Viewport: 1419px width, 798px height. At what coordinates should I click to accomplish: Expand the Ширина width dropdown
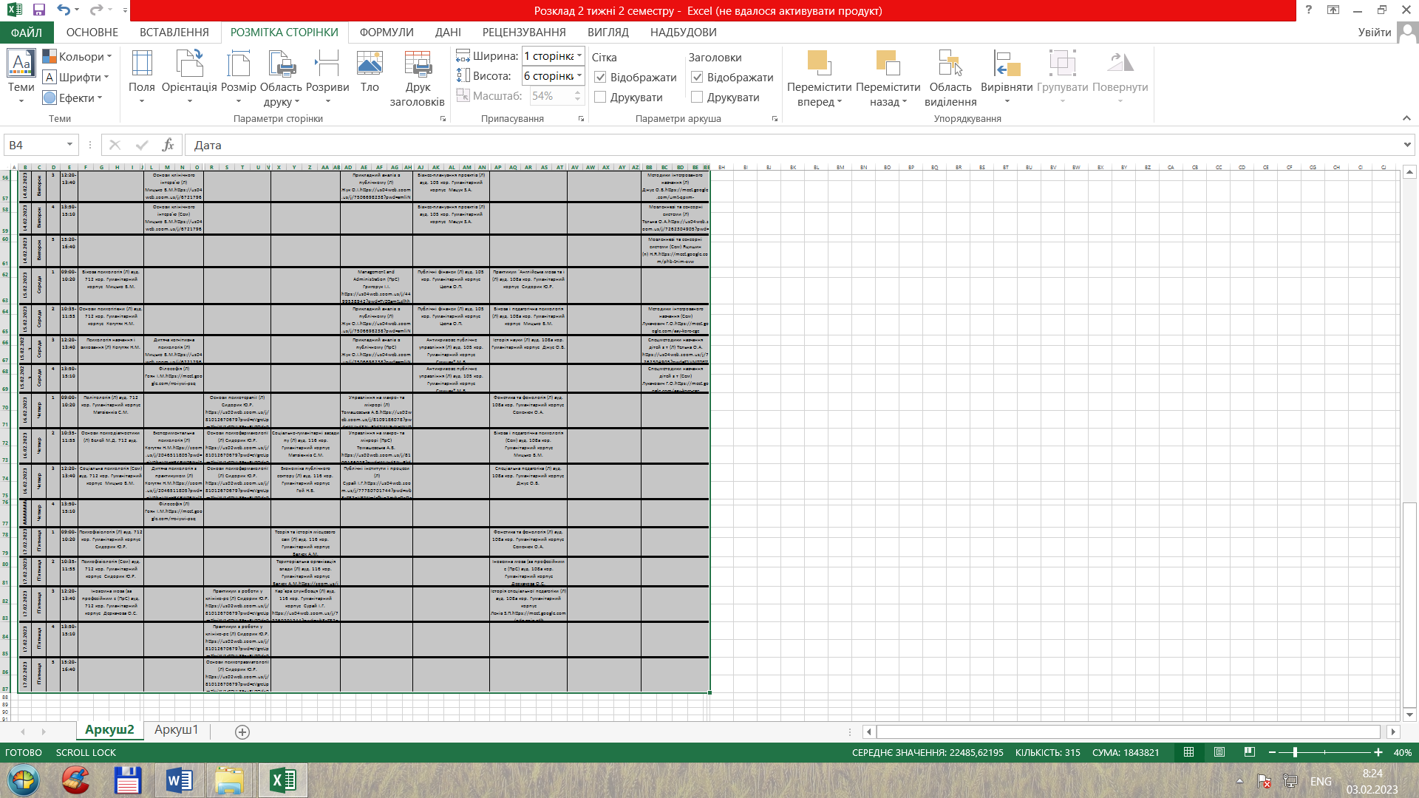579,56
